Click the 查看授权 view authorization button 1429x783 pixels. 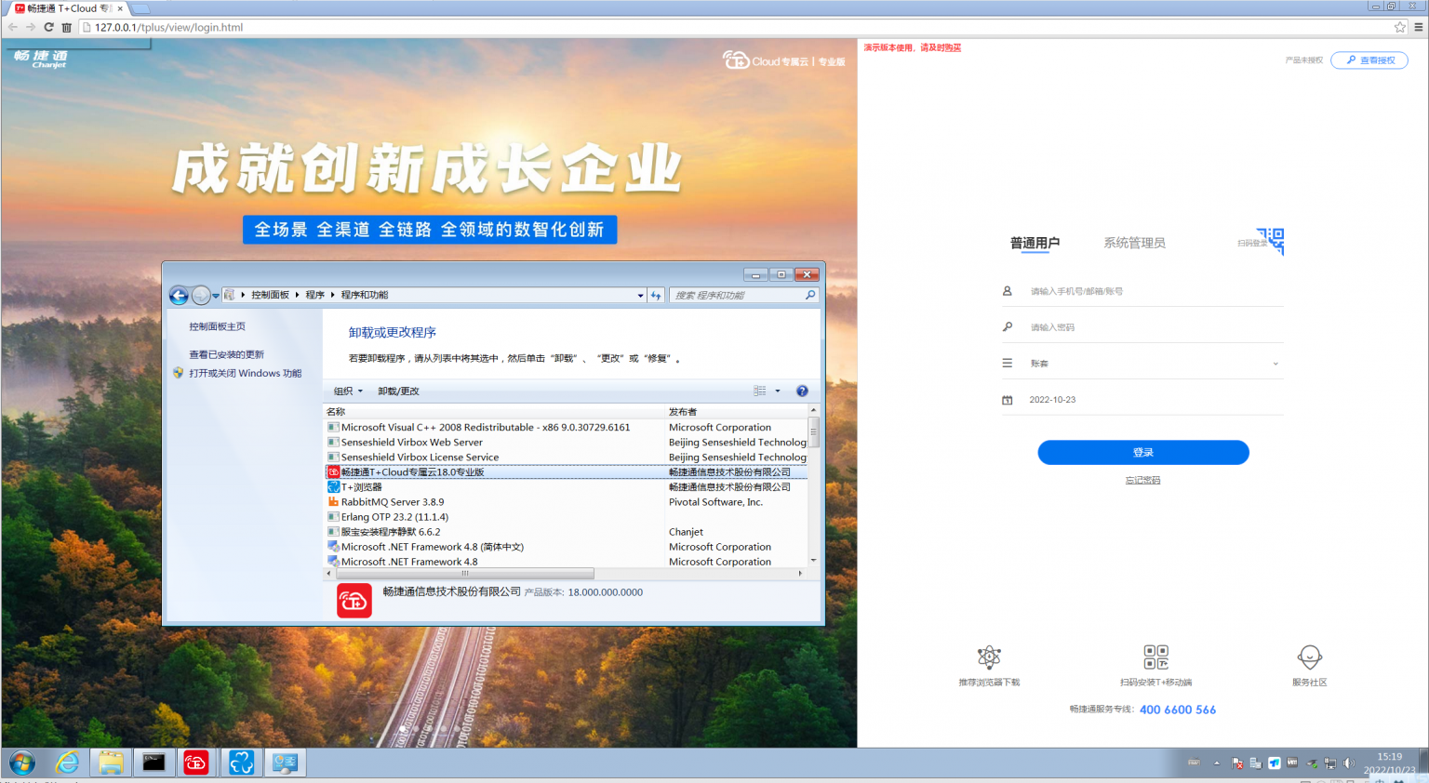[x=1369, y=60]
